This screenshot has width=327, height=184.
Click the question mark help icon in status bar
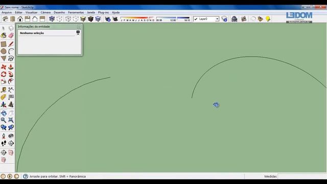tap(26, 176)
